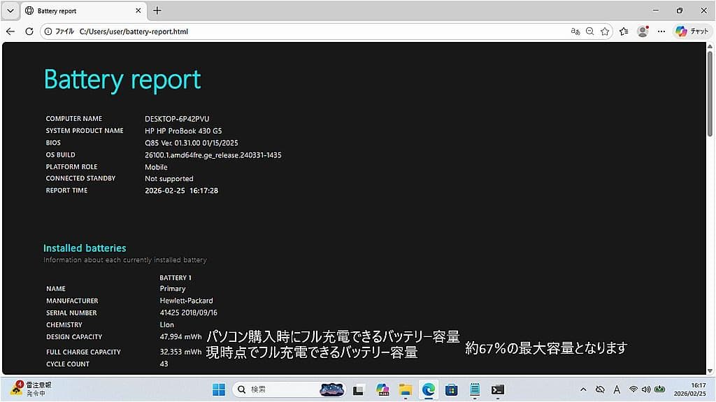Open Wi-Fi network settings in tray
This screenshot has height=402, width=716.
(x=633, y=389)
